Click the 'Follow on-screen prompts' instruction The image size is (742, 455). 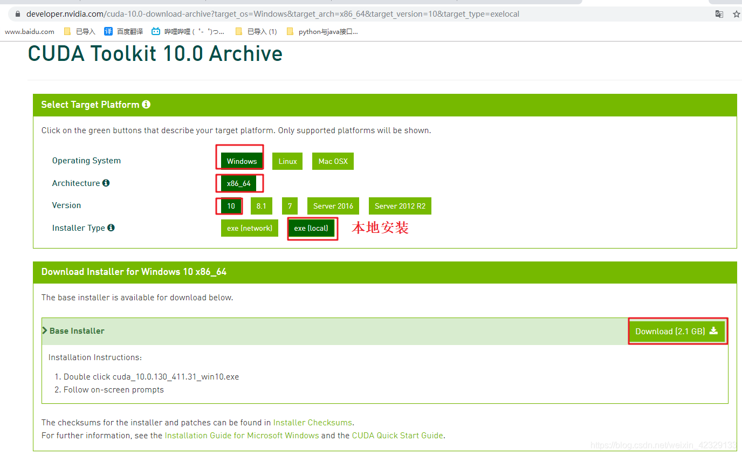point(114,390)
